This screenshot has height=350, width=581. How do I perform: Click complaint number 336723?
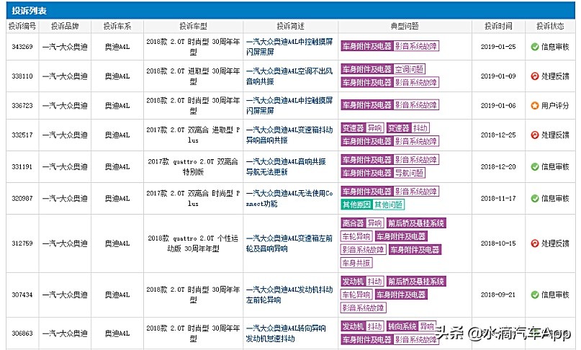click(22, 106)
